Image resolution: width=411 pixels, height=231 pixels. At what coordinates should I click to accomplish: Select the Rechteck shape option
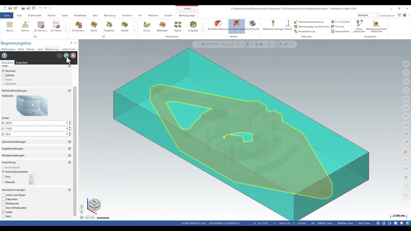[3, 71]
